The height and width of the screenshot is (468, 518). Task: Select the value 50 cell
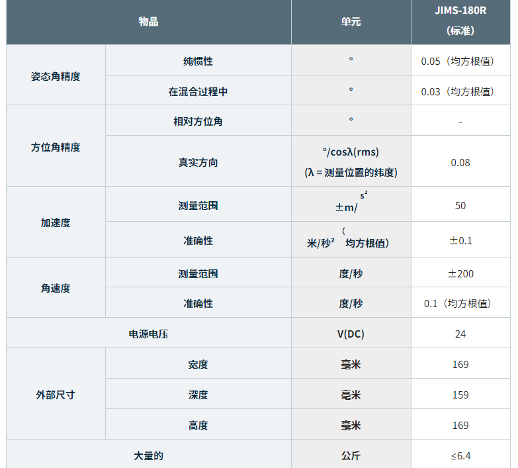[460, 204]
